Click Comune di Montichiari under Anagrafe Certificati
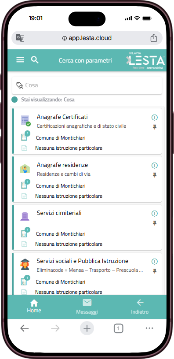The width and height of the screenshot is (174, 359). click(61, 138)
